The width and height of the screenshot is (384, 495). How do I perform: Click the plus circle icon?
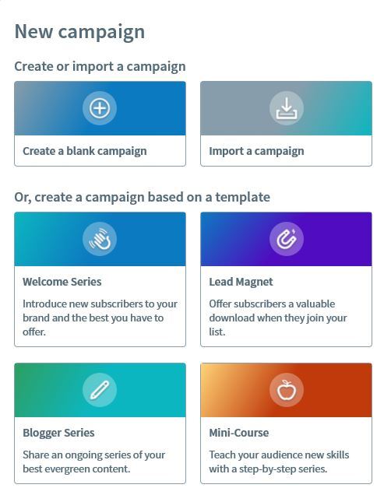(100, 108)
